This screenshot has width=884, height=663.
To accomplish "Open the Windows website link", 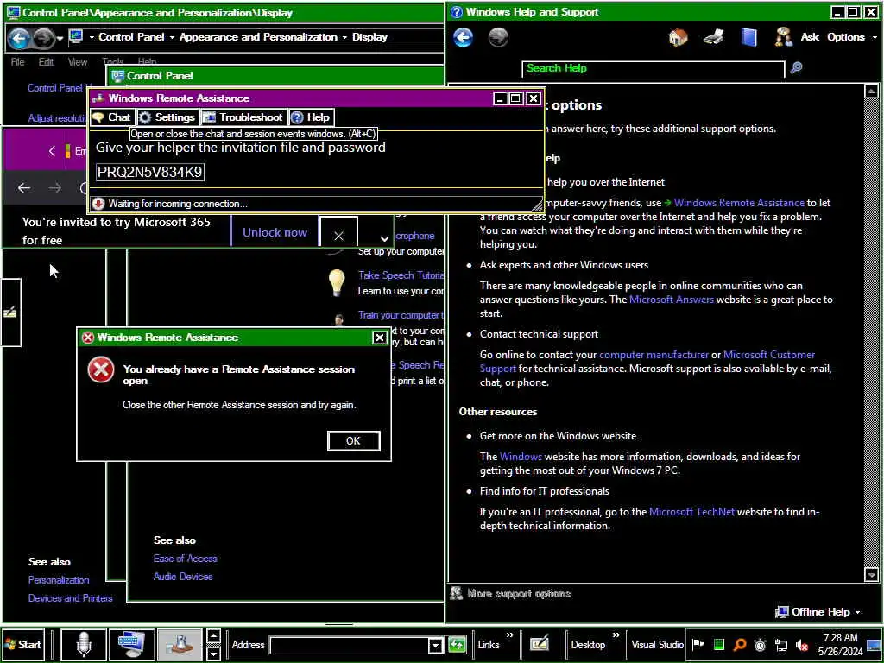I will [521, 457].
